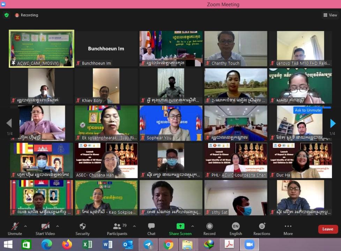Expand the arrow beside Participants

tap(134, 226)
